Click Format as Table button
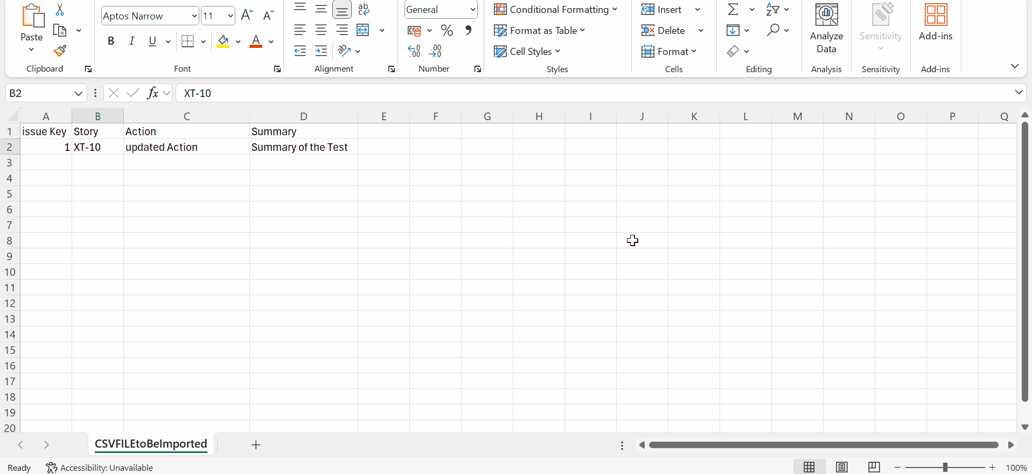The height and width of the screenshot is (474, 1032). point(539,31)
